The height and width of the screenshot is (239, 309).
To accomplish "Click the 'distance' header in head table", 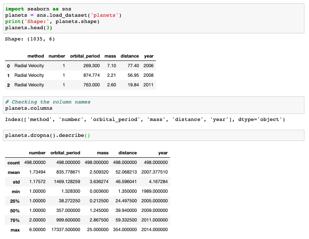I will 130,56.
